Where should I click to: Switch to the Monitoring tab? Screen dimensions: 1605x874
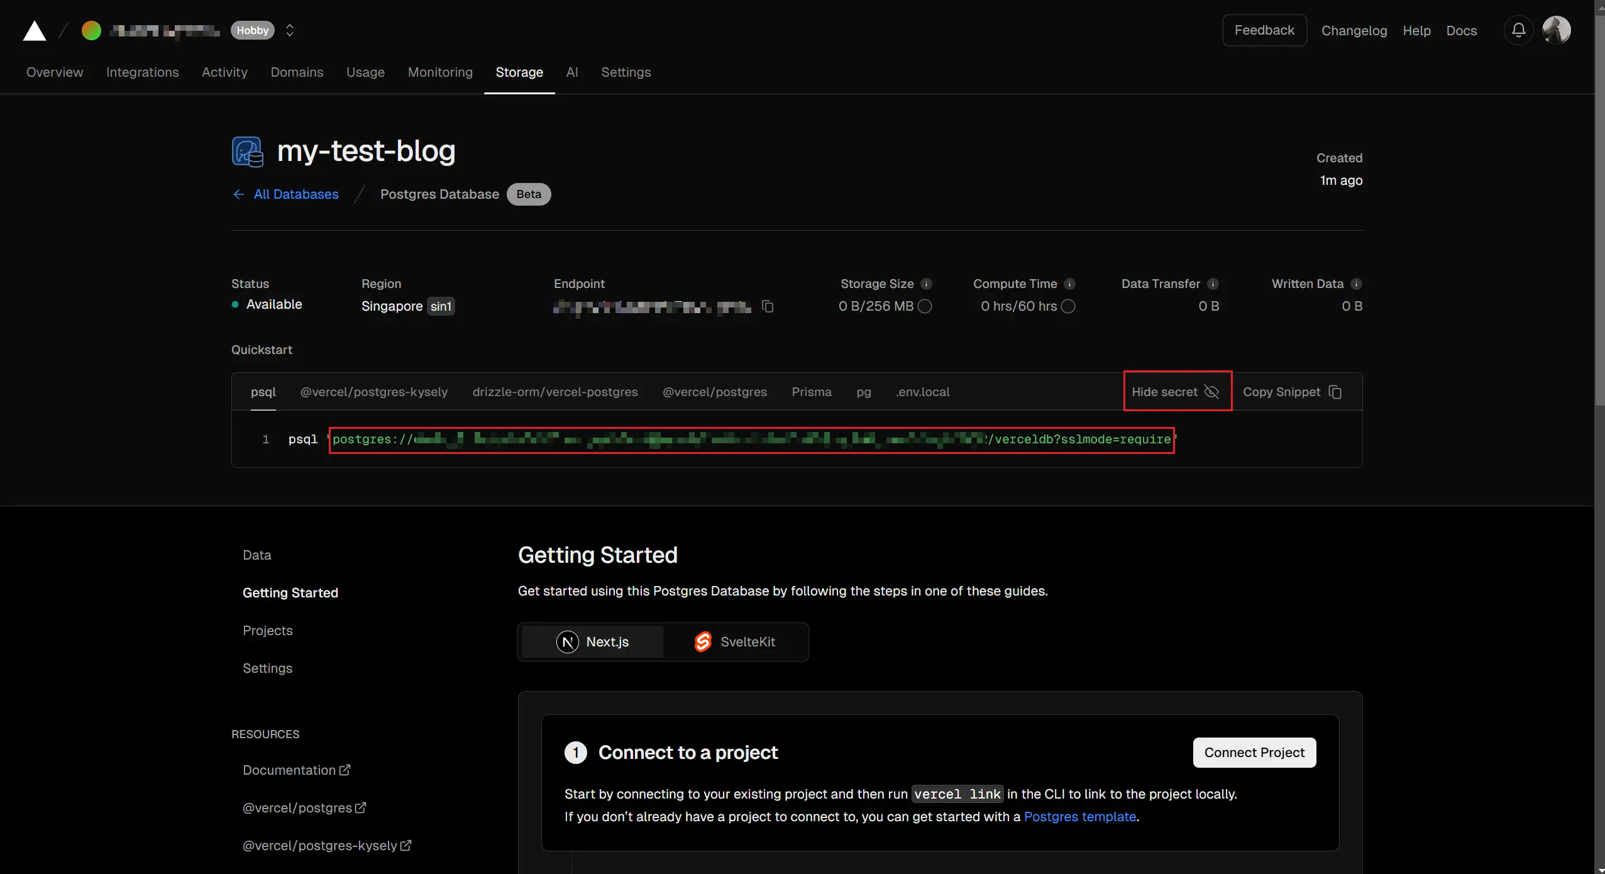click(x=440, y=72)
